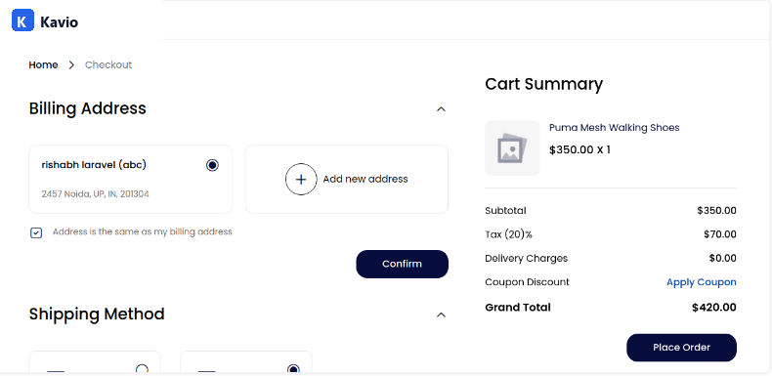
Task: Click the Coupon Discount label
Action: [528, 282]
